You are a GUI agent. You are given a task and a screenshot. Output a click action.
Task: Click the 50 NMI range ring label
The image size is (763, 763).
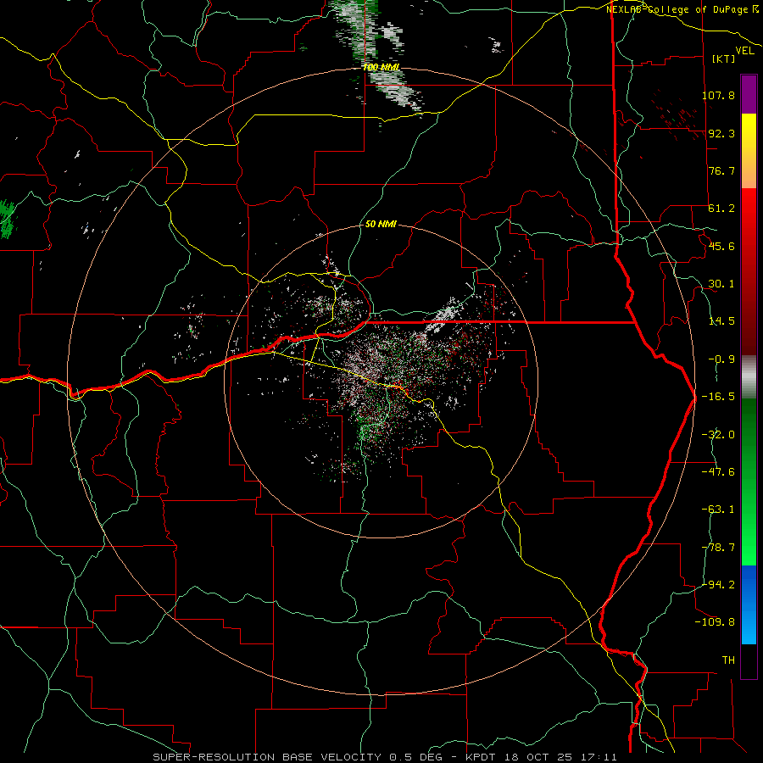(381, 224)
